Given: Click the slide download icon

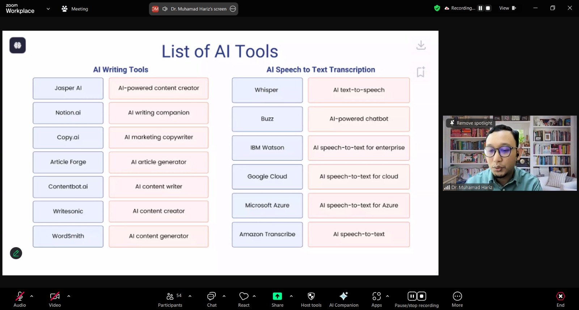Looking at the screenshot, I should 421,45.
